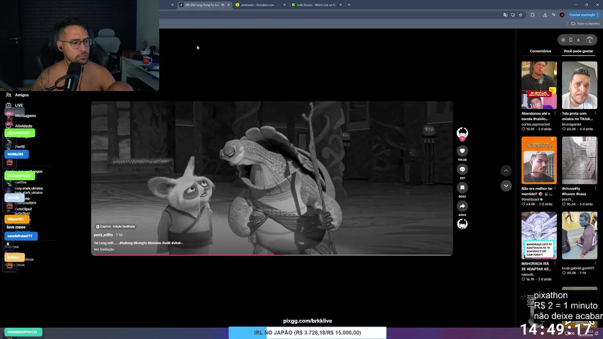Open the MAHORAGA video thumbnail
Screen dimensions: 603x339
pyautogui.click(x=539, y=235)
